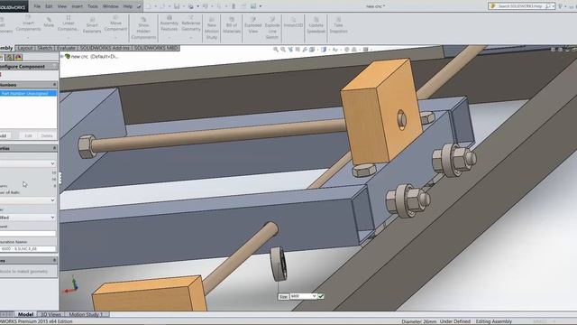Expand Insert Components dropdown arrow
The height and width of the screenshot is (325, 577).
click(x=28, y=37)
